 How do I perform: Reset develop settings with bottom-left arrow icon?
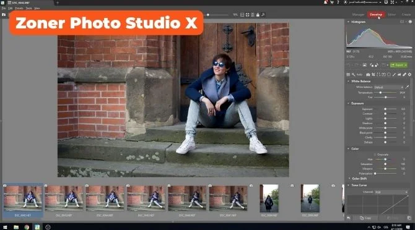[x=349, y=218]
